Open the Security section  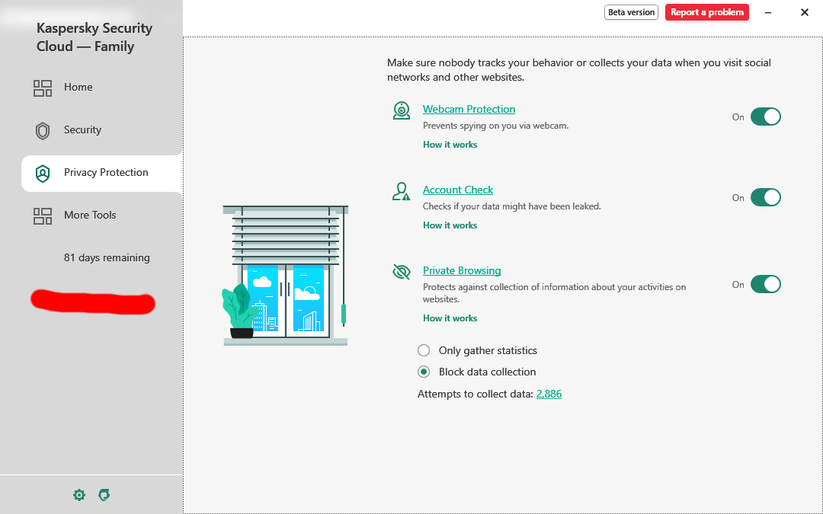point(102,129)
